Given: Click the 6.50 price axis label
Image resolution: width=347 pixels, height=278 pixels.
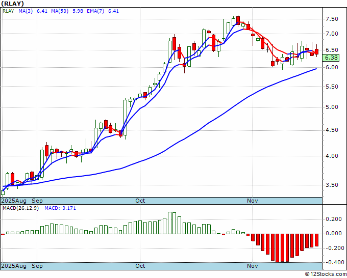Looking at the screenshot, I should pyautogui.click(x=332, y=50).
